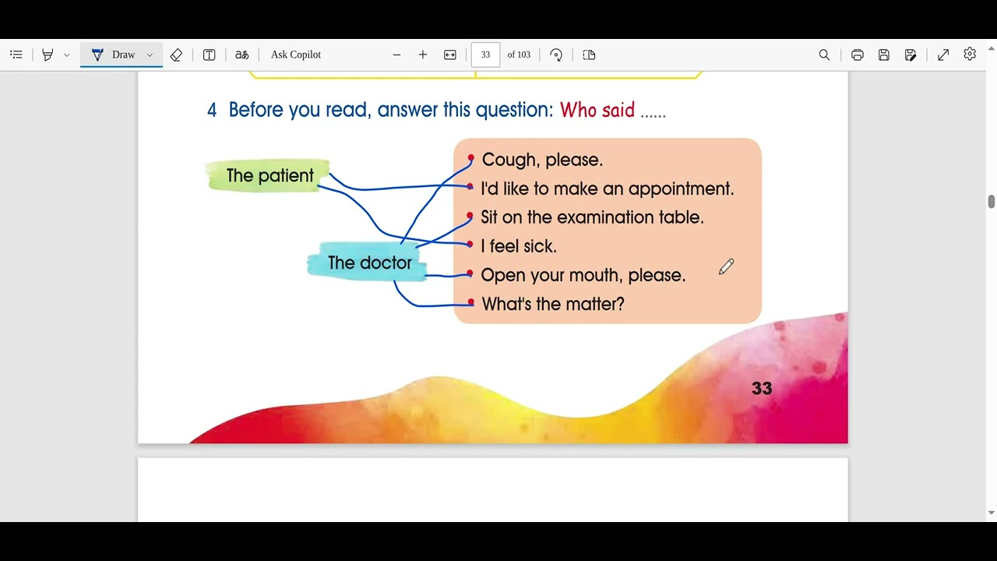Click 'The patient' label
997x561 pixels.
point(270,175)
